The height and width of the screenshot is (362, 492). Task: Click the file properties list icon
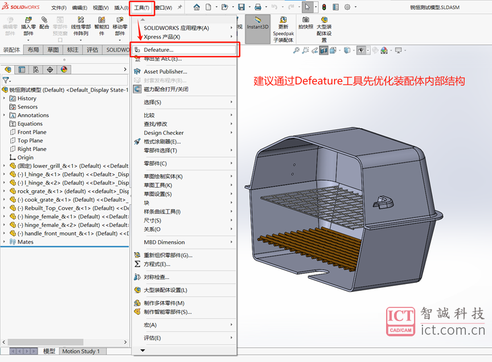click(336, 7)
